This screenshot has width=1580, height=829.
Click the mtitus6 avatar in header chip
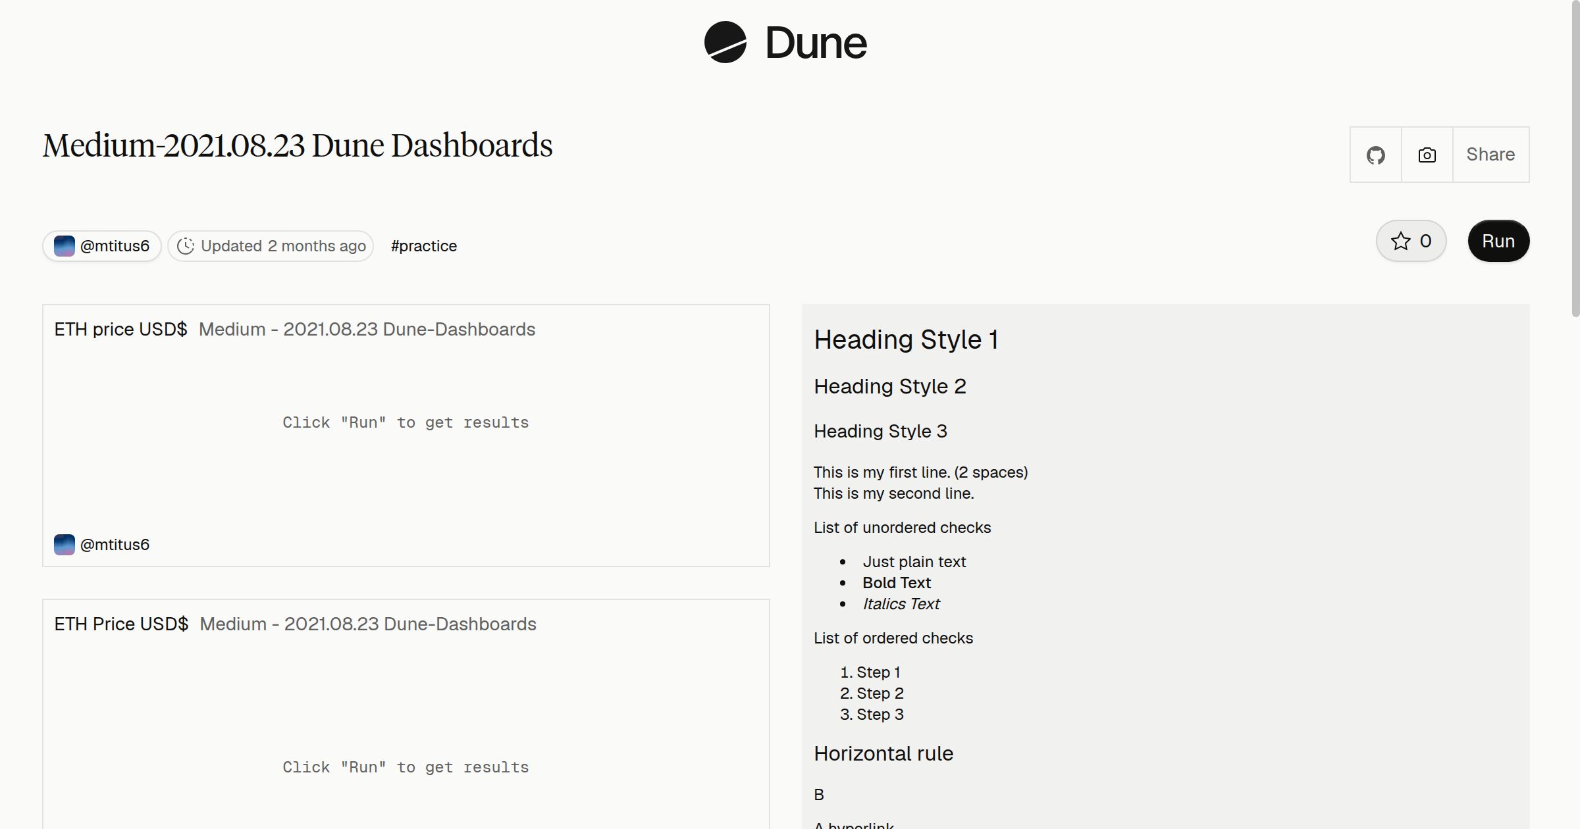coord(65,246)
